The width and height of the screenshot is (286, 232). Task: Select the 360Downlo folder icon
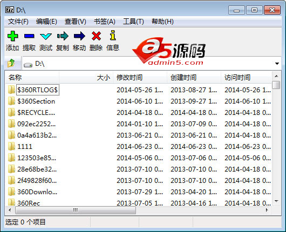[11, 192]
